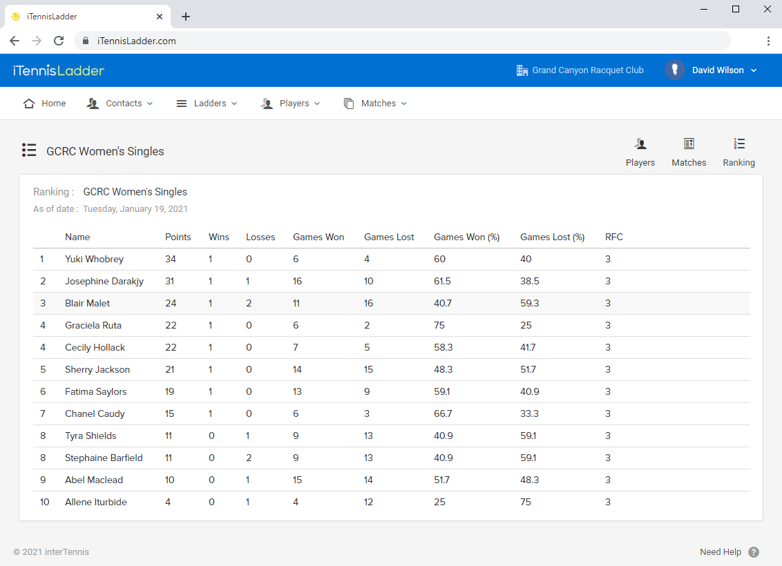Image resolution: width=782 pixels, height=566 pixels.
Task: Open the Chrome three-dot menu
Action: pos(768,41)
